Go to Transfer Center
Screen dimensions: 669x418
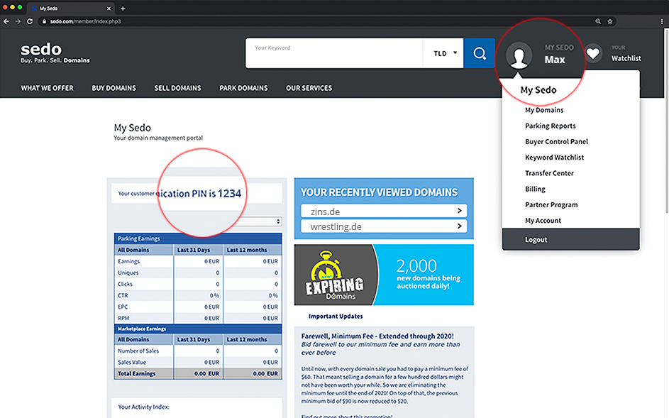tap(549, 173)
